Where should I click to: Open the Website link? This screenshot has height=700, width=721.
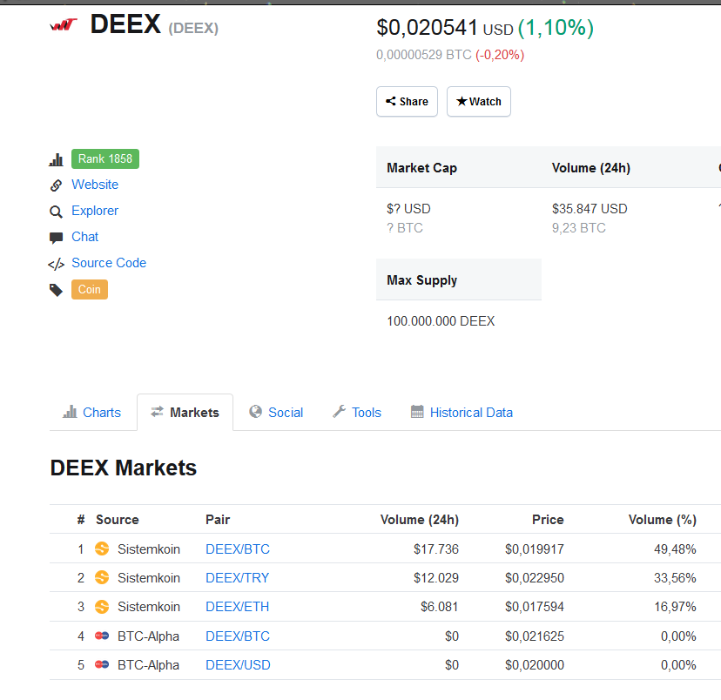tap(95, 185)
